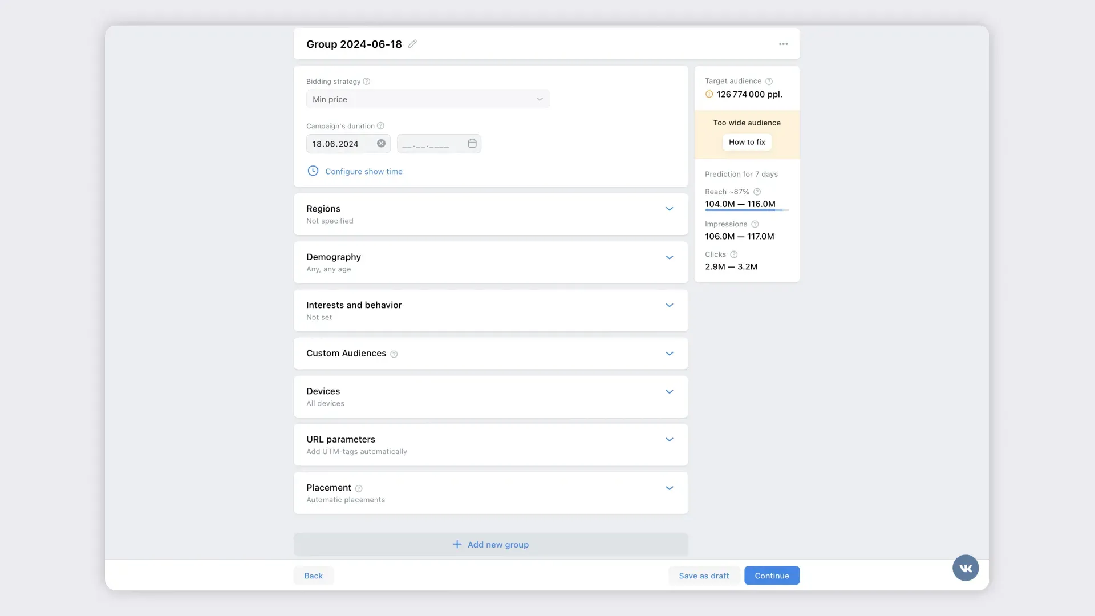1095x616 pixels.
Task: Expand the Demography section
Action: tap(669, 257)
